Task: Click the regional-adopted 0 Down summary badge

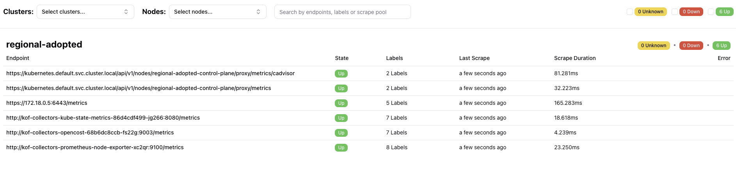Action: [691, 46]
